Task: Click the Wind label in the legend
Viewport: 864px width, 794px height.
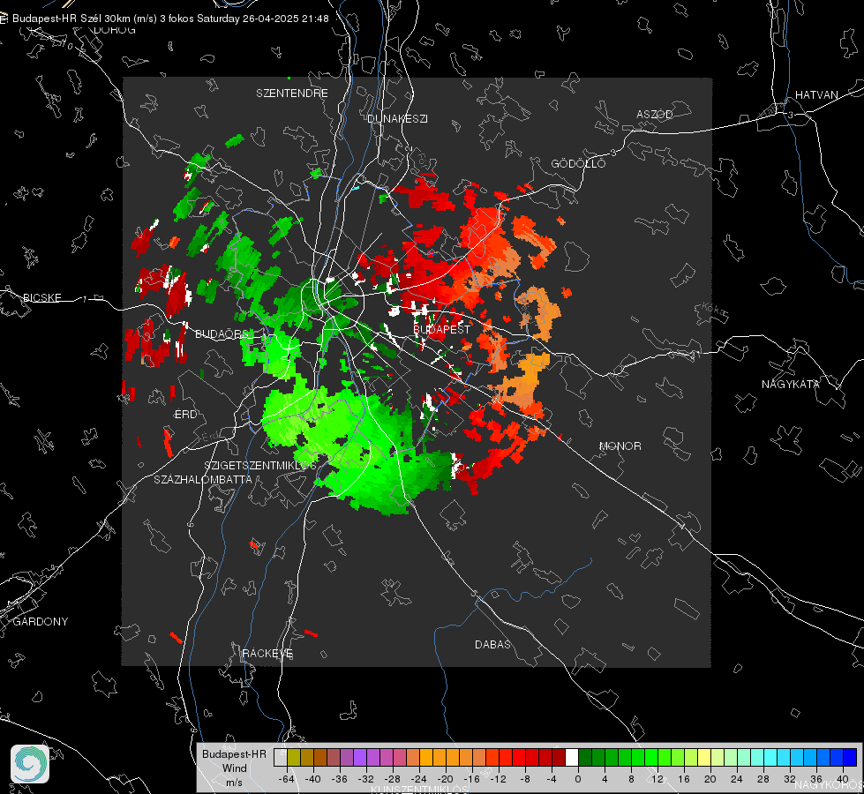Action: [x=234, y=768]
